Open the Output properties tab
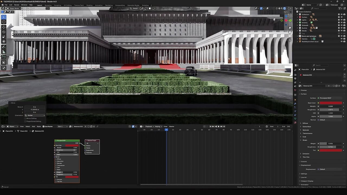The image size is (347, 195). (x=295, y=79)
